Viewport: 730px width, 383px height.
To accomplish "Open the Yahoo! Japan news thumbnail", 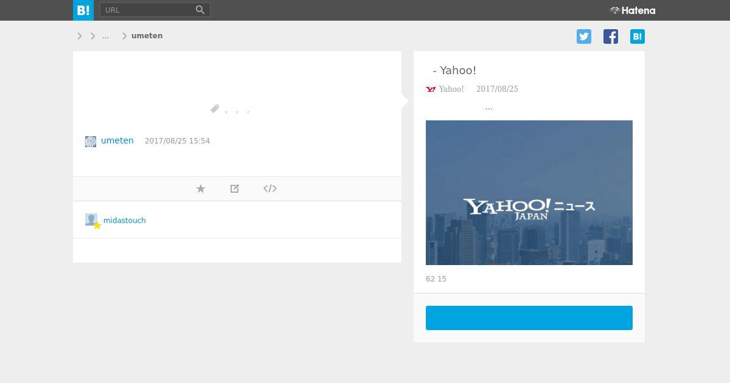I will 529,193.
